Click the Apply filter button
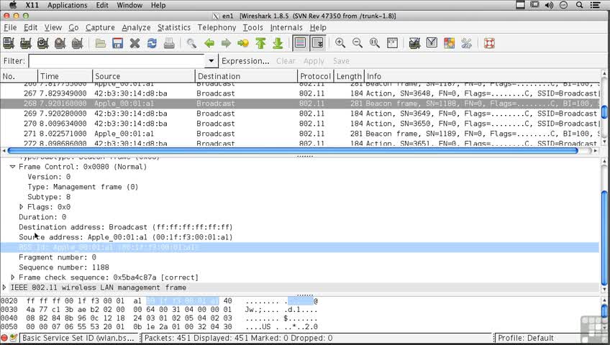The width and height of the screenshot is (610, 345). coord(314,61)
